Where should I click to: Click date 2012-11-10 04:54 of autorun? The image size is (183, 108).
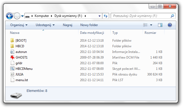tap(92, 52)
